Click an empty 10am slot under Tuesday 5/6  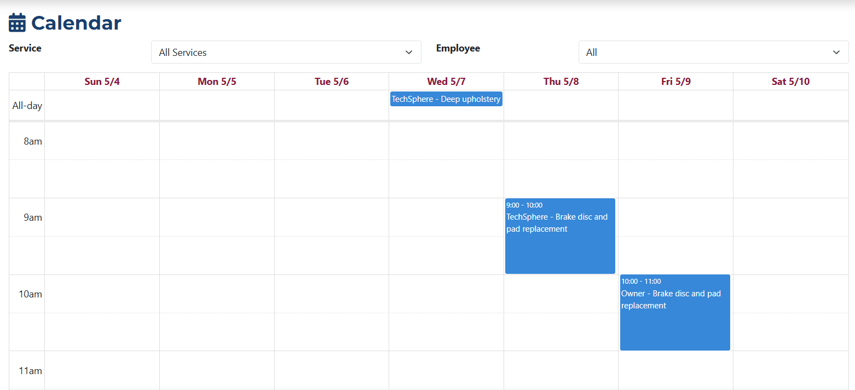(331, 294)
